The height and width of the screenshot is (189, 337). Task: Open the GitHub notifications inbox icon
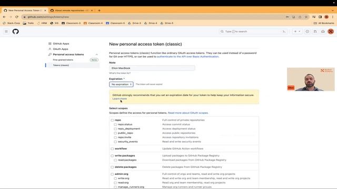coord(323,31)
